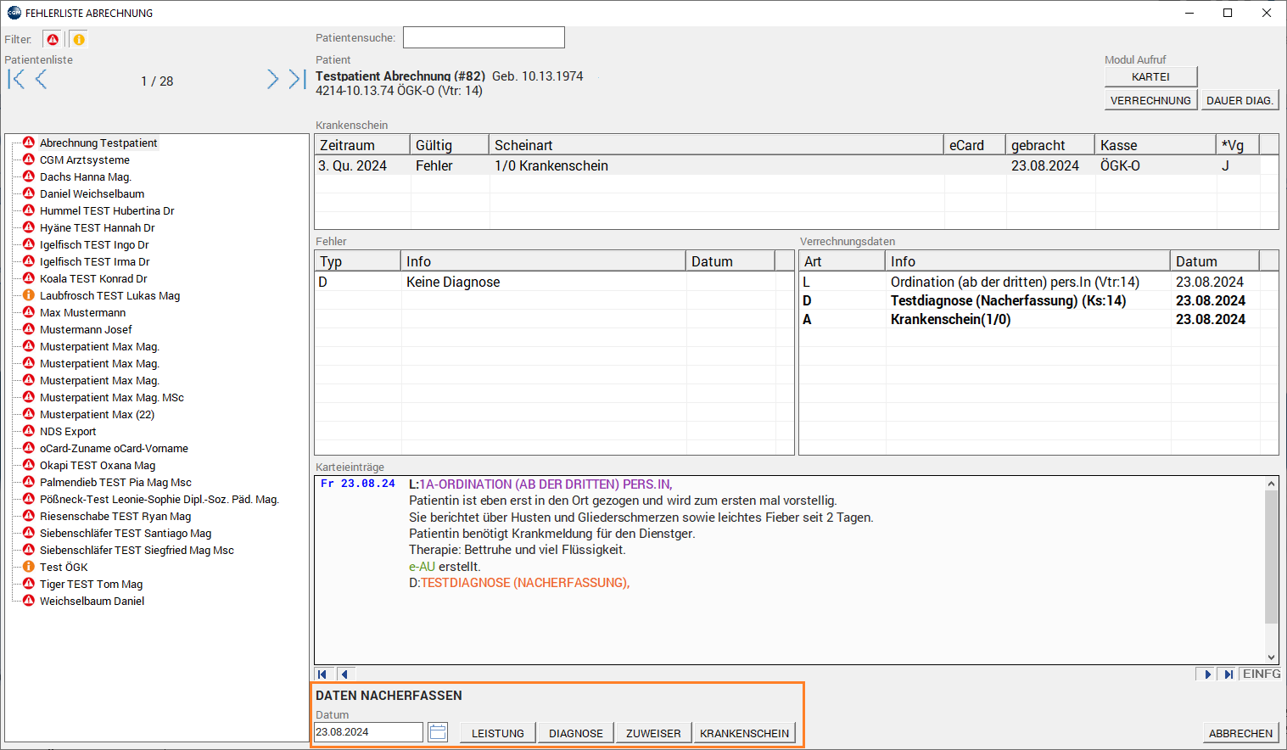Go to next patient arrow

tap(272, 80)
